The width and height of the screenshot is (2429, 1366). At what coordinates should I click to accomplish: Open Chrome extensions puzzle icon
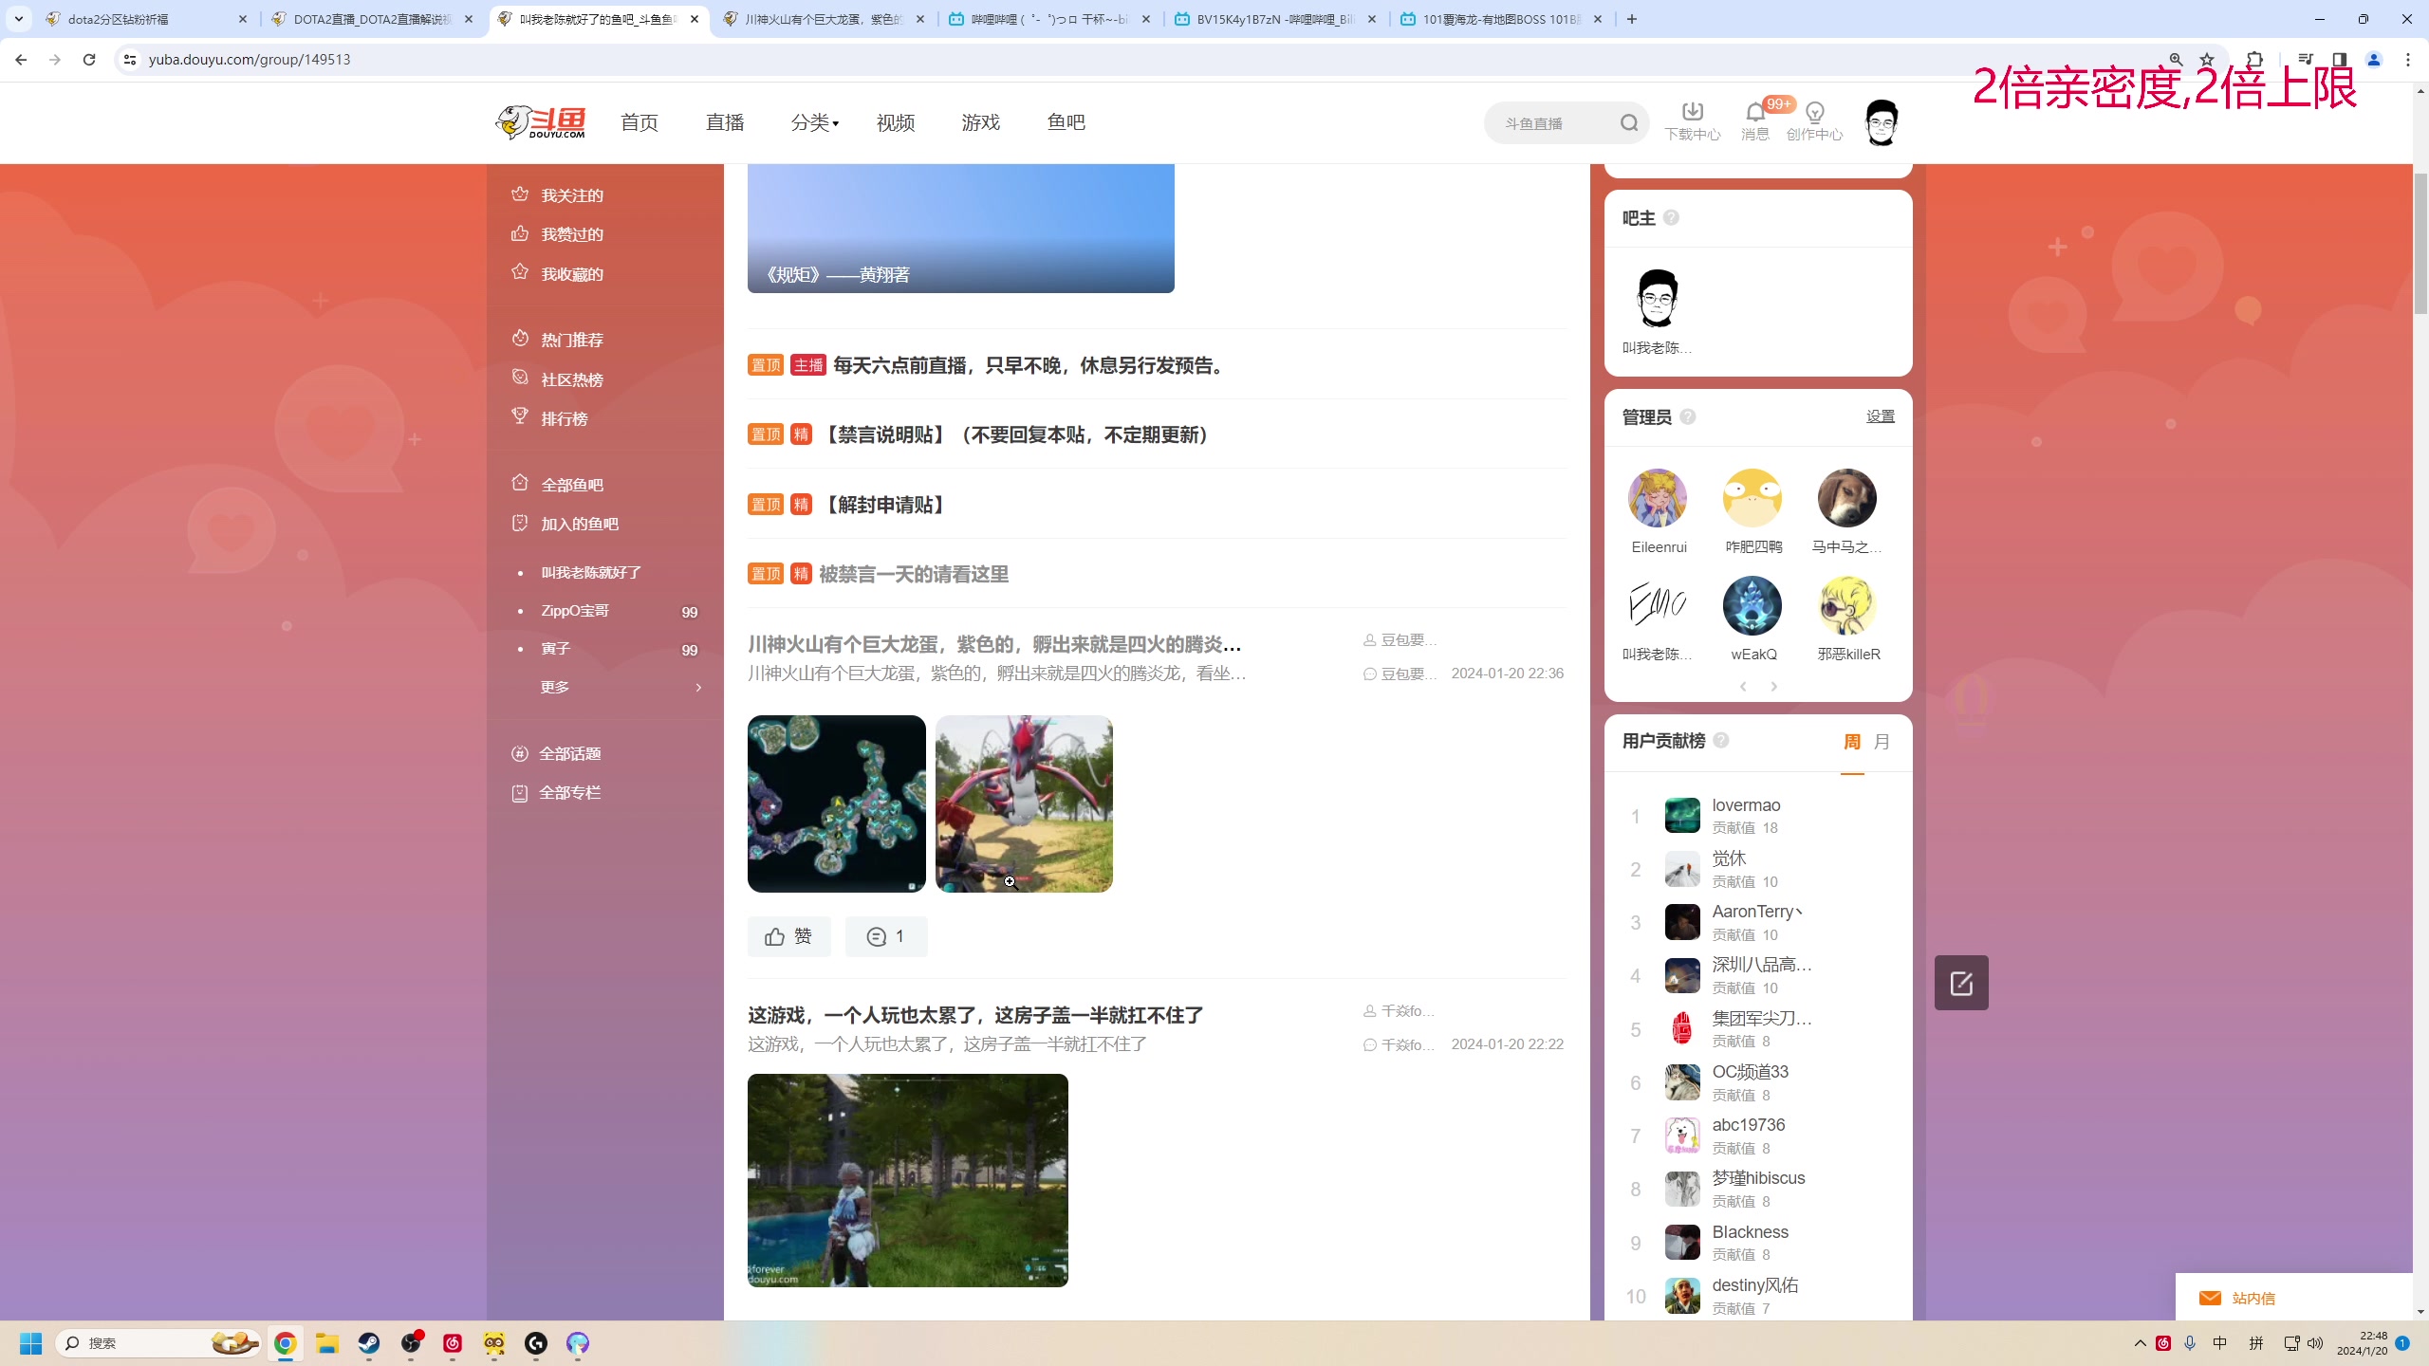[x=2255, y=59]
